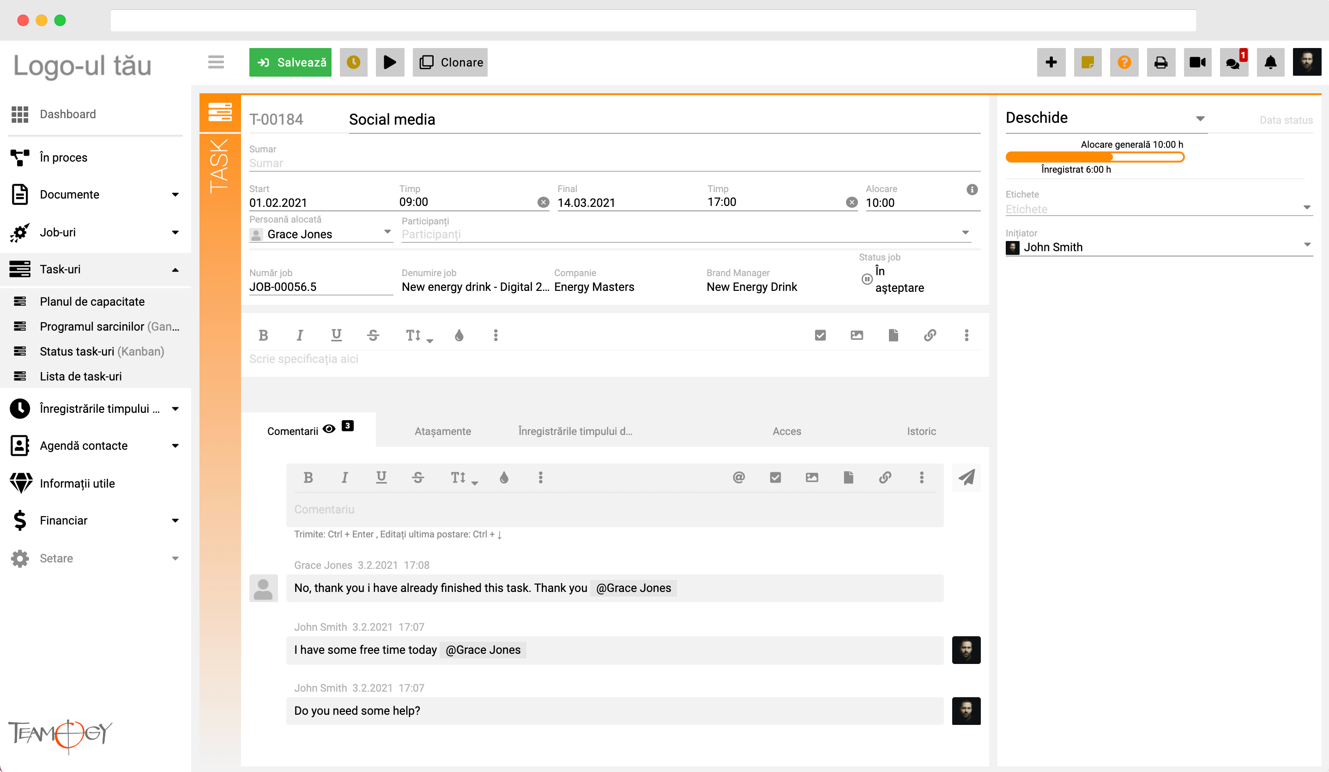Click the notifications bell icon
The height and width of the screenshot is (772, 1329).
click(1270, 62)
